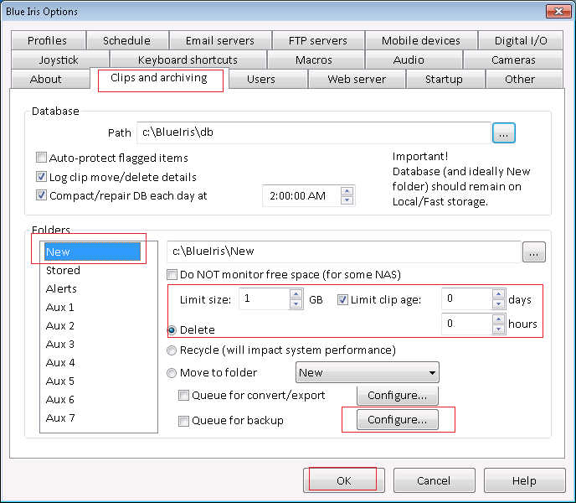576x503 pixels.
Task: Increase the Limit size GB spinner
Action: [296, 294]
